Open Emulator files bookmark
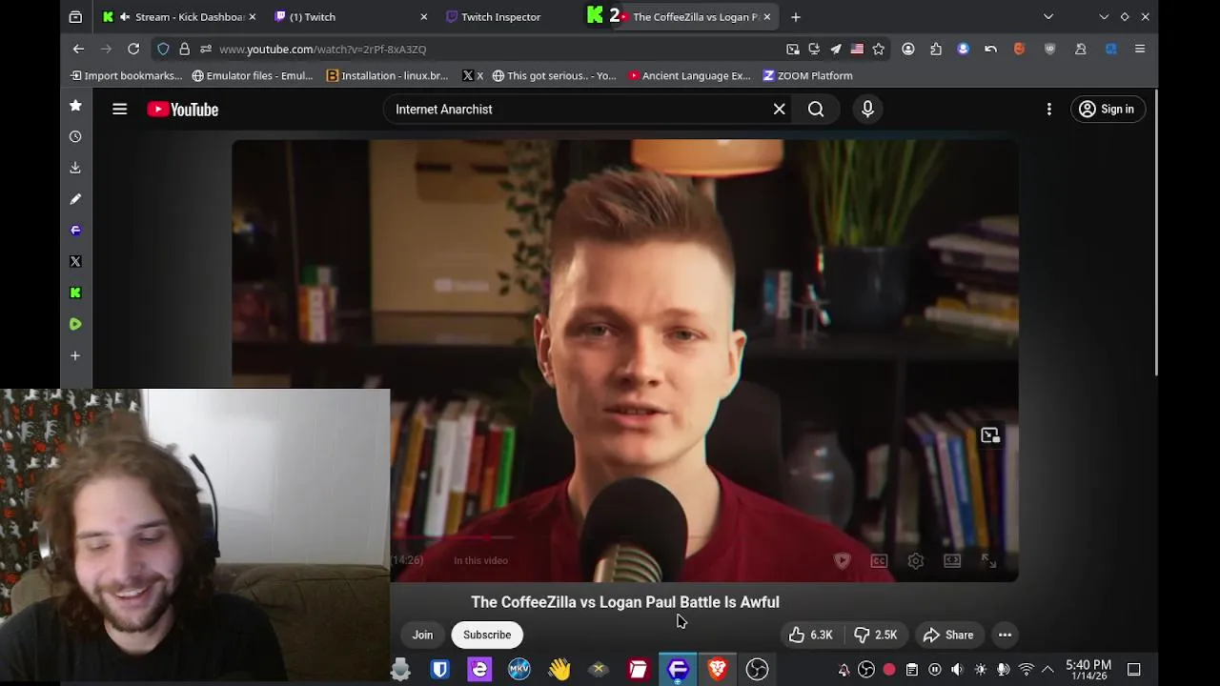The image size is (1220, 686). tap(252, 75)
